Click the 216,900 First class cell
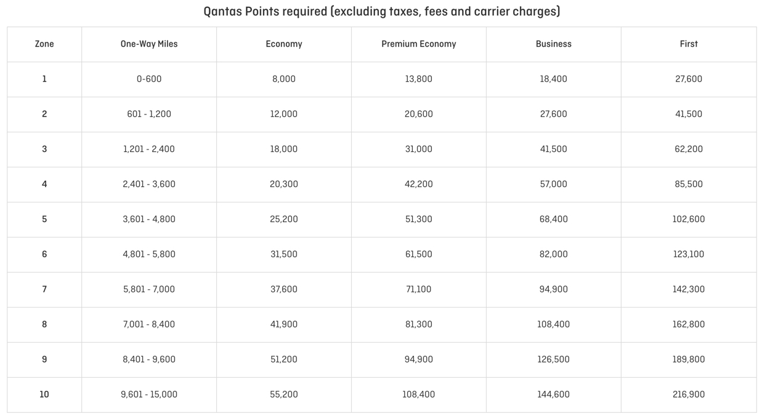The image size is (762, 416). coord(689,394)
